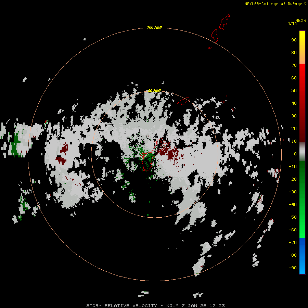The height and width of the screenshot is (308, 308).
Task: Click the -30 value on velocity scale
Action: (x=293, y=192)
